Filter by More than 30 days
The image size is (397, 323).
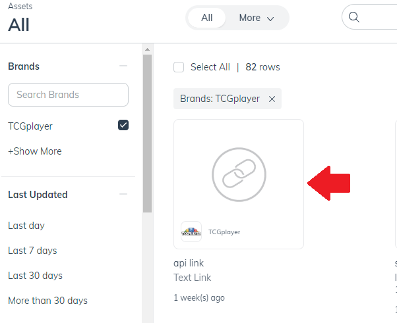(48, 301)
